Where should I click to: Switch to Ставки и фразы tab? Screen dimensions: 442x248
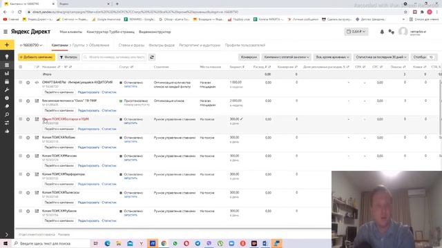tap(131, 45)
